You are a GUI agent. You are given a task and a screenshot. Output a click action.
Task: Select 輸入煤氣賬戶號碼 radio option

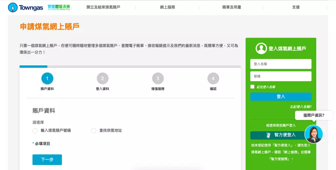(x=35, y=131)
